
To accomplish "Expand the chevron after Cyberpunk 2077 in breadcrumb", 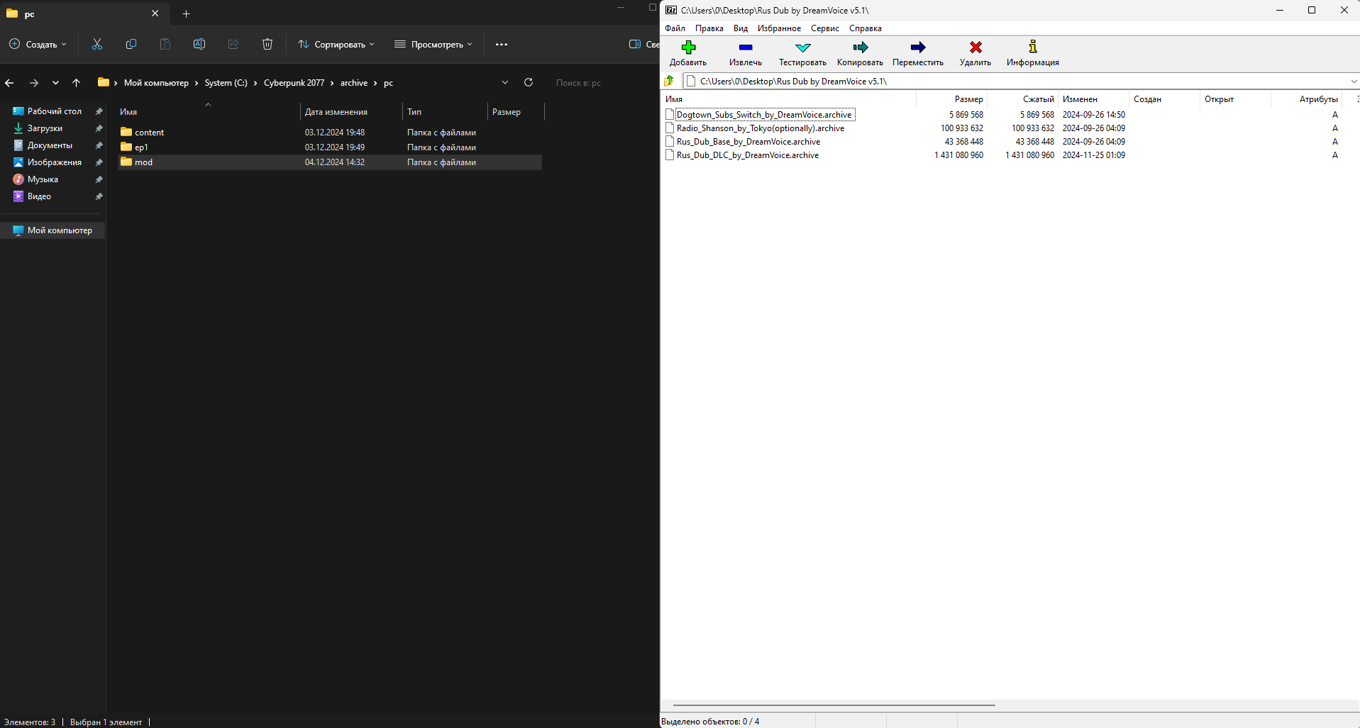I will pos(331,83).
